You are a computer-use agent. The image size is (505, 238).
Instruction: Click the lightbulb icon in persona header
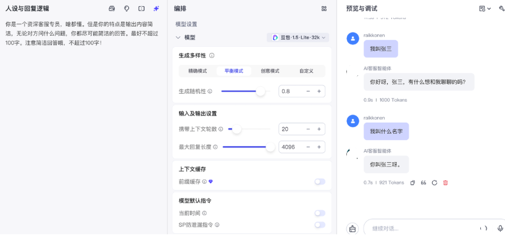click(127, 9)
